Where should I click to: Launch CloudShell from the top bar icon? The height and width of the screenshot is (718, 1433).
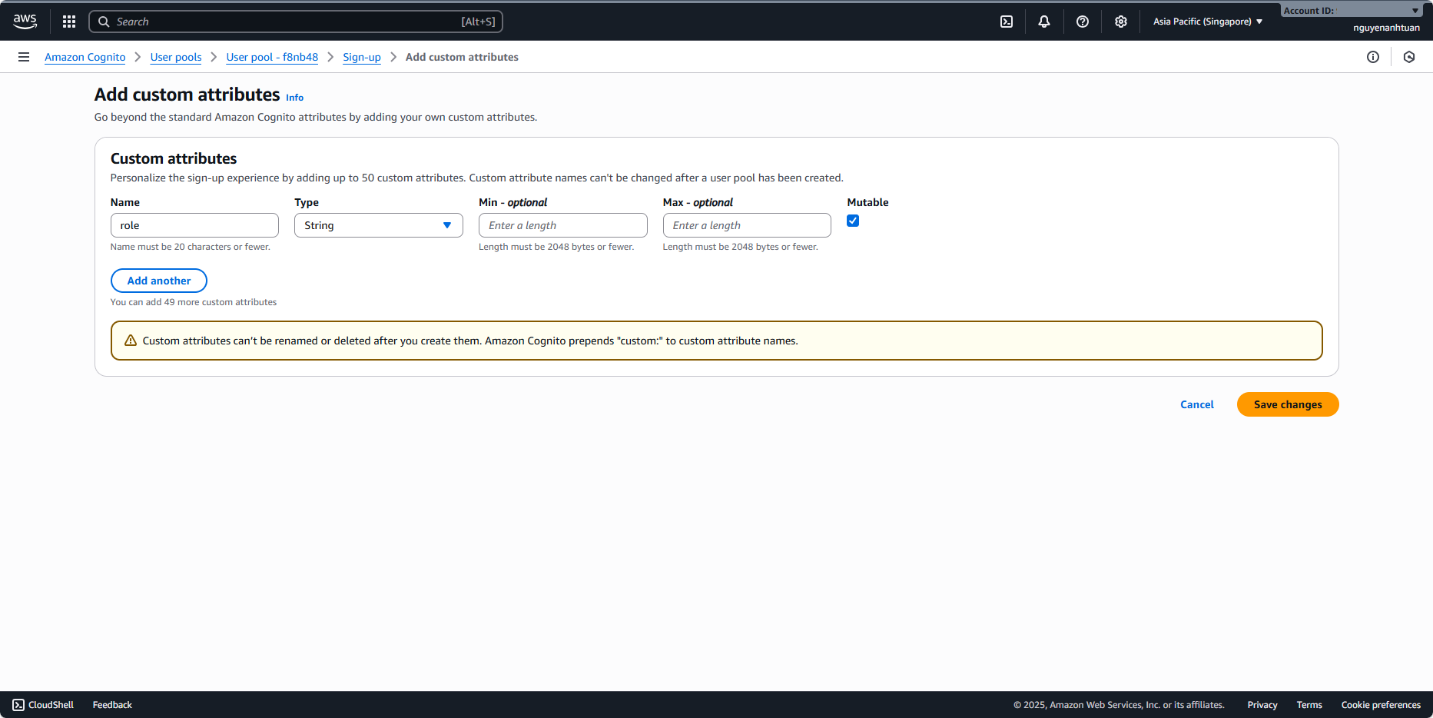(x=1007, y=22)
